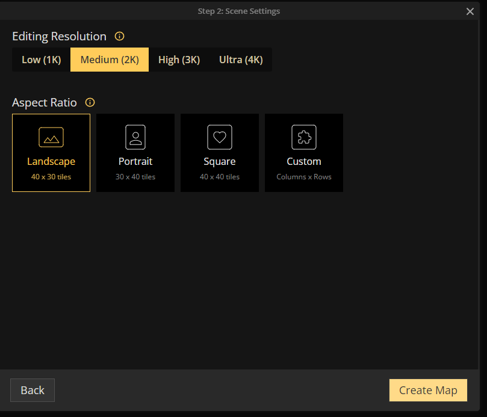Click the '30 x 40 tiles' Portrait text
This screenshot has width=487, height=417.
[x=135, y=177]
